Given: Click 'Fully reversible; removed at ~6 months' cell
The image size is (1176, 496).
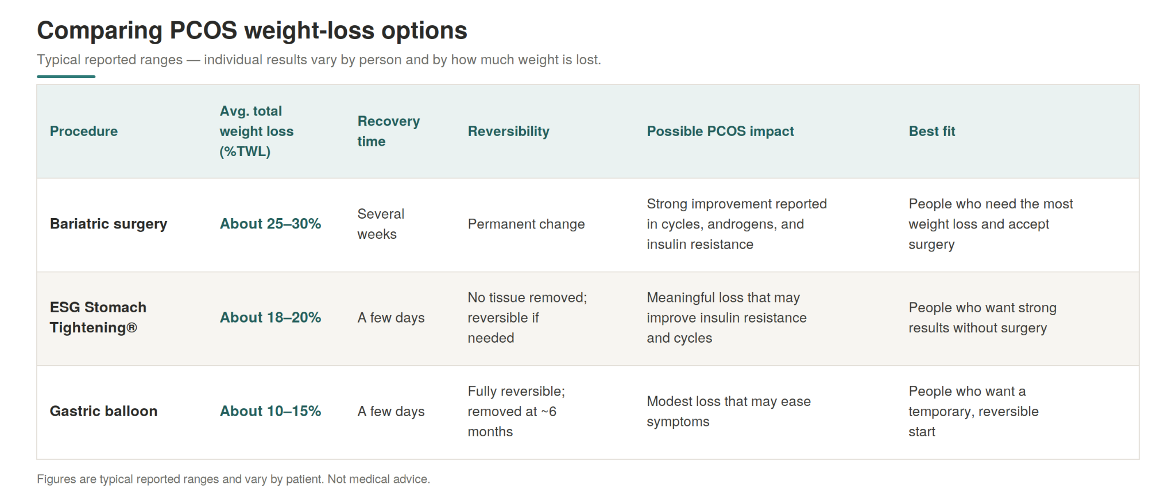Looking at the screenshot, I should [x=516, y=411].
